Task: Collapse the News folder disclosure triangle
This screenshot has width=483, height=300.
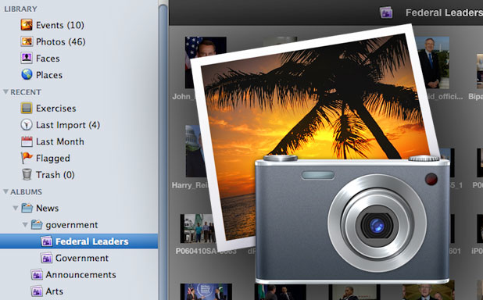Action: click(x=15, y=209)
